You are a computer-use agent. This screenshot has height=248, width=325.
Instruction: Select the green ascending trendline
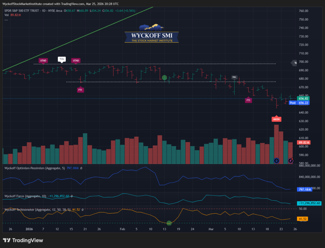79,37
